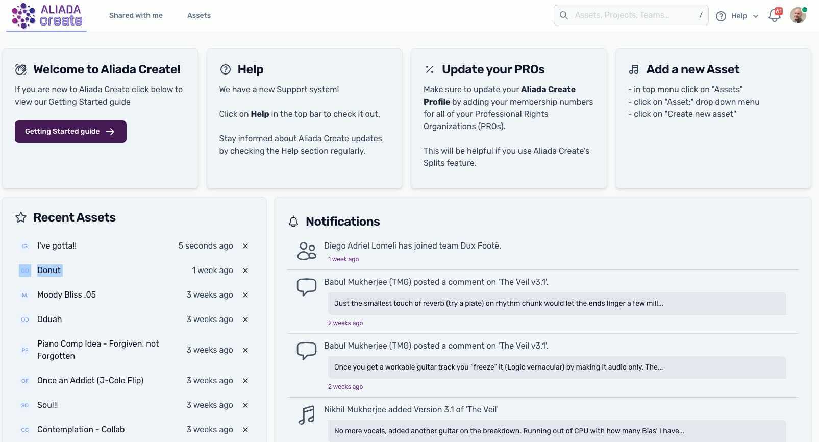This screenshot has height=442, width=819.
Task: Click the team members icon for Dux Footë
Action: coord(307,251)
